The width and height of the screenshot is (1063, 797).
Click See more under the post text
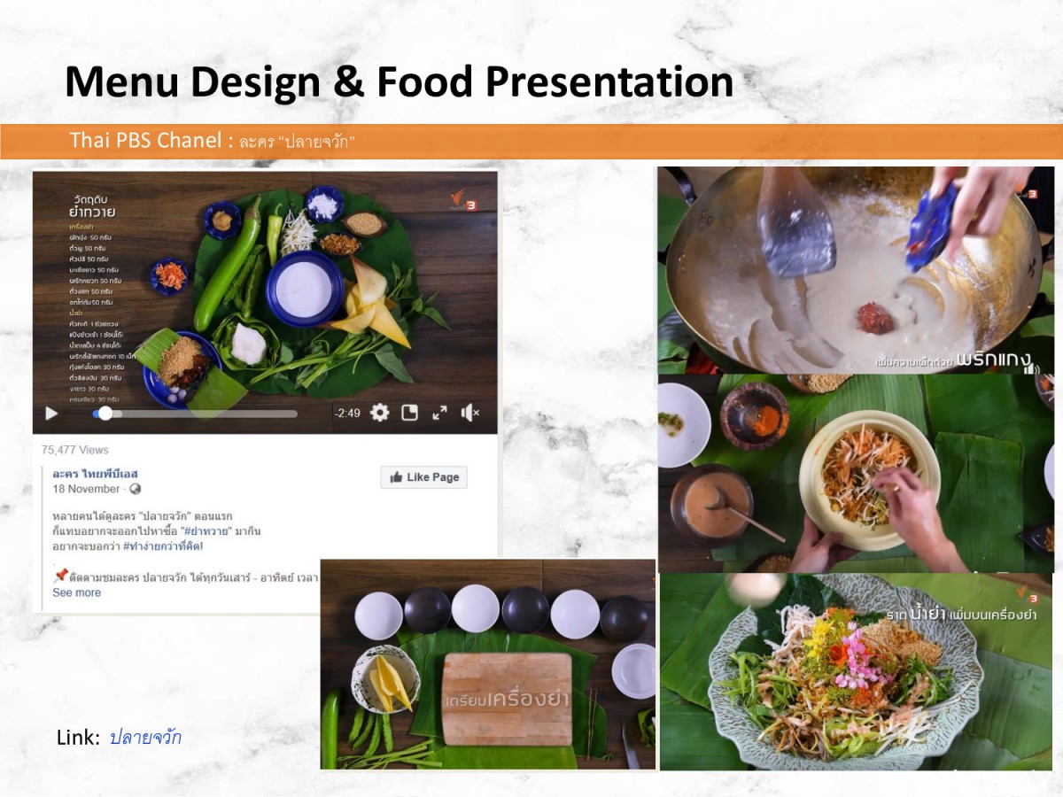76,592
